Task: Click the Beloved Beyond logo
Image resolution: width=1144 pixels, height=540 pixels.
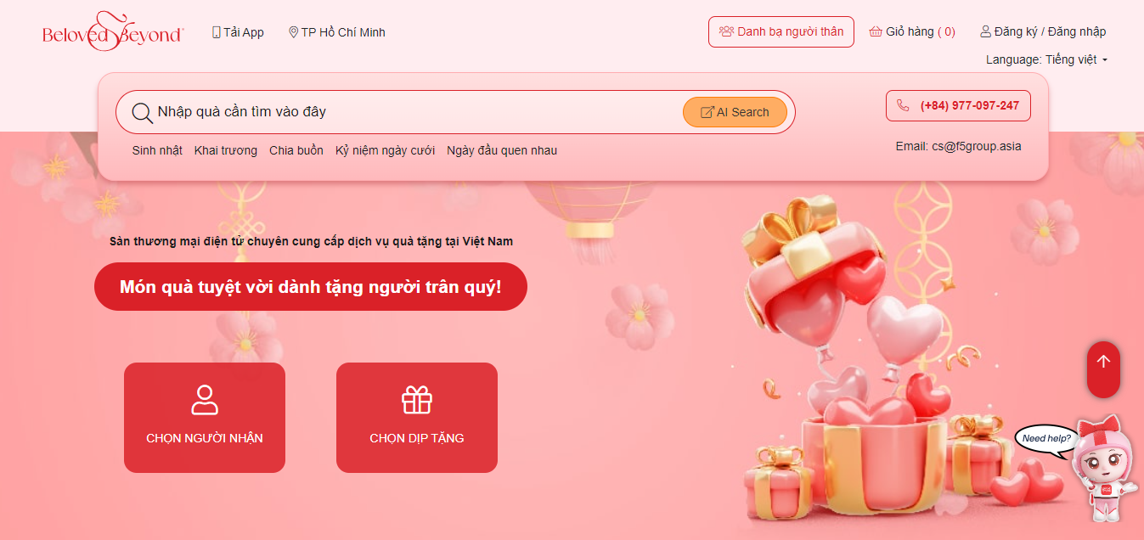Action: [x=113, y=32]
